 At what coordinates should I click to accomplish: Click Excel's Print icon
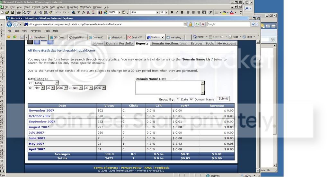coord(19,13)
